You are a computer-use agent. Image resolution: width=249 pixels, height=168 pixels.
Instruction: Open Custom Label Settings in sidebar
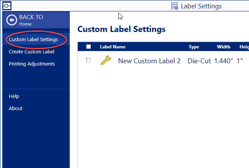coord(33,39)
